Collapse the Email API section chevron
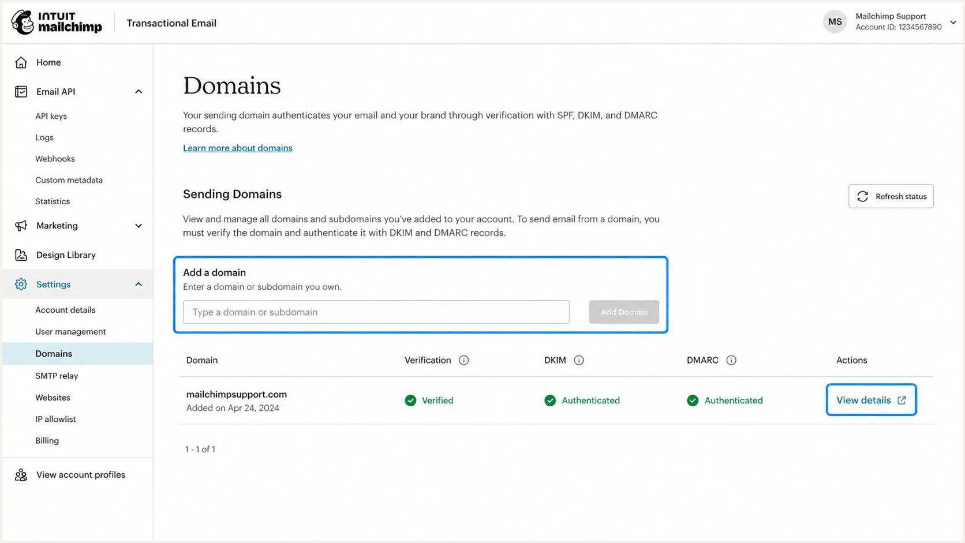Image resolution: width=965 pixels, height=543 pixels. (x=139, y=92)
